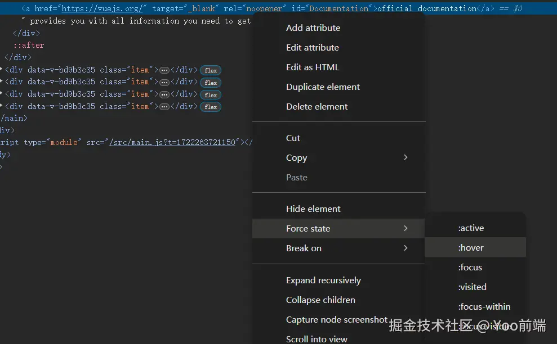Expand the ellipsis in the third item div

click(164, 94)
